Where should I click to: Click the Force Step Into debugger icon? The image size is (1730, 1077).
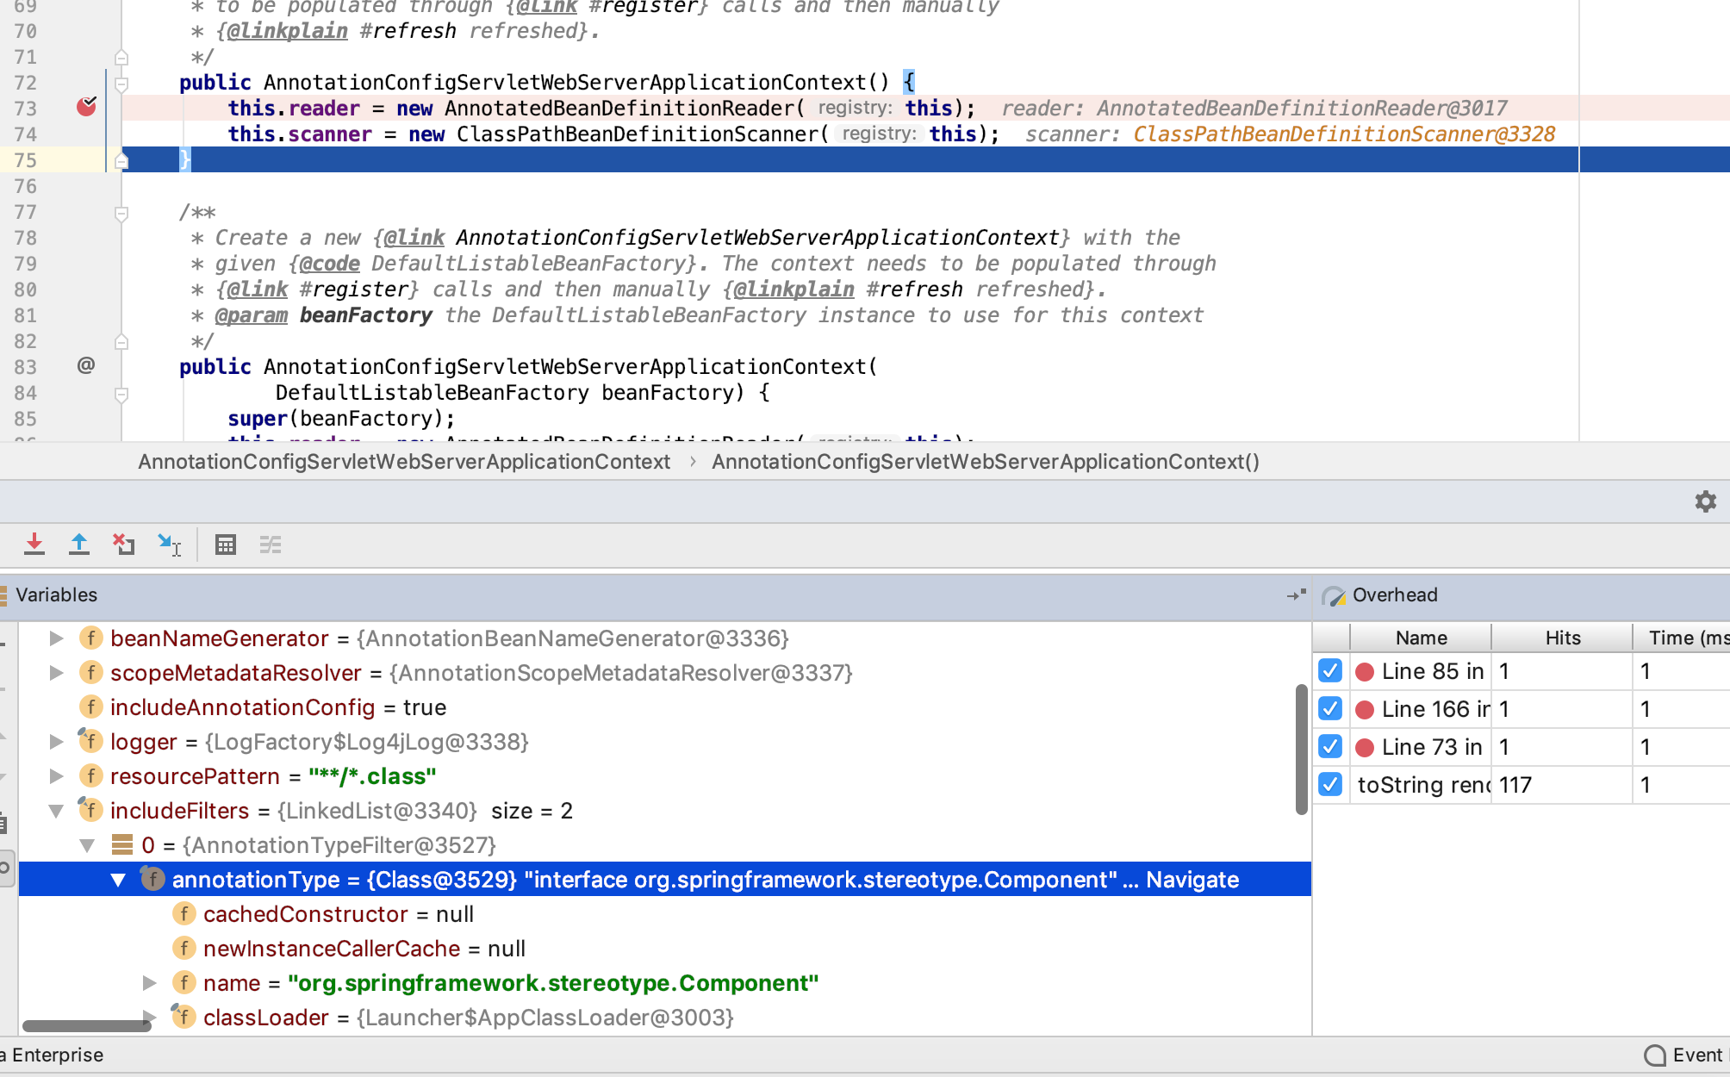34,545
